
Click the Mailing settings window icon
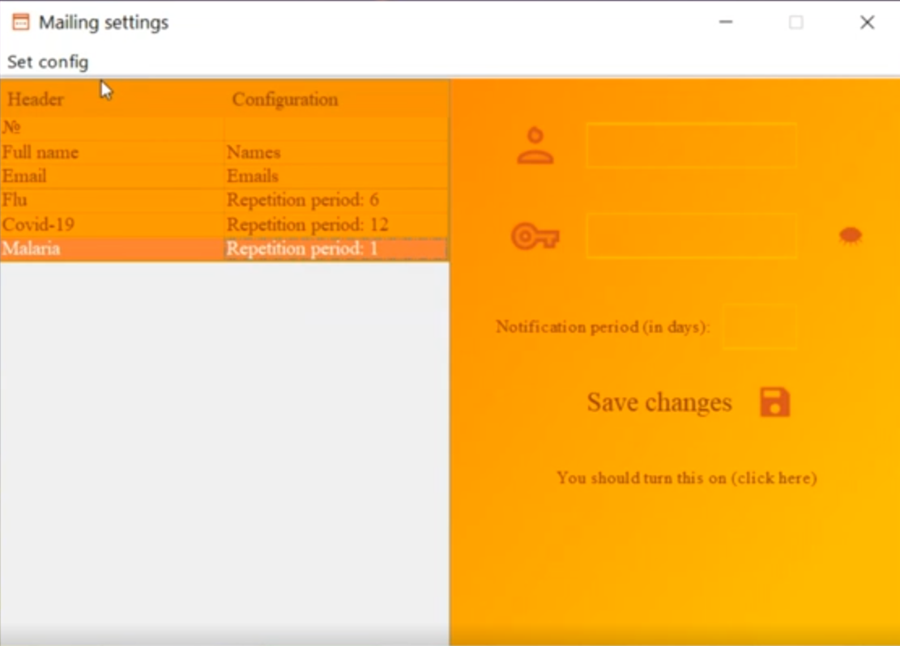pyautogui.click(x=20, y=22)
